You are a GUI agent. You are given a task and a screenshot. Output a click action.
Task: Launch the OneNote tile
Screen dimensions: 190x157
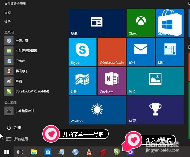(112, 81)
